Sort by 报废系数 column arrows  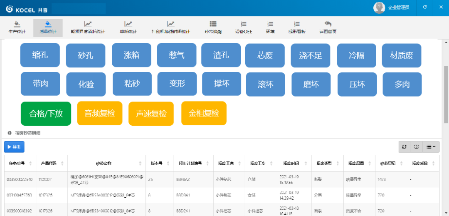pos(433,164)
